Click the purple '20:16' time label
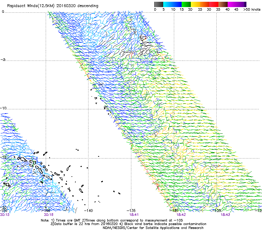The width and height of the screenshot is (262, 230). [x=49, y=215]
